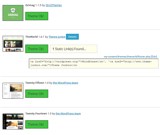Screen dimensions: 160x135
Task: Click the Grimag theme thumbnail
Action: [13, 13]
